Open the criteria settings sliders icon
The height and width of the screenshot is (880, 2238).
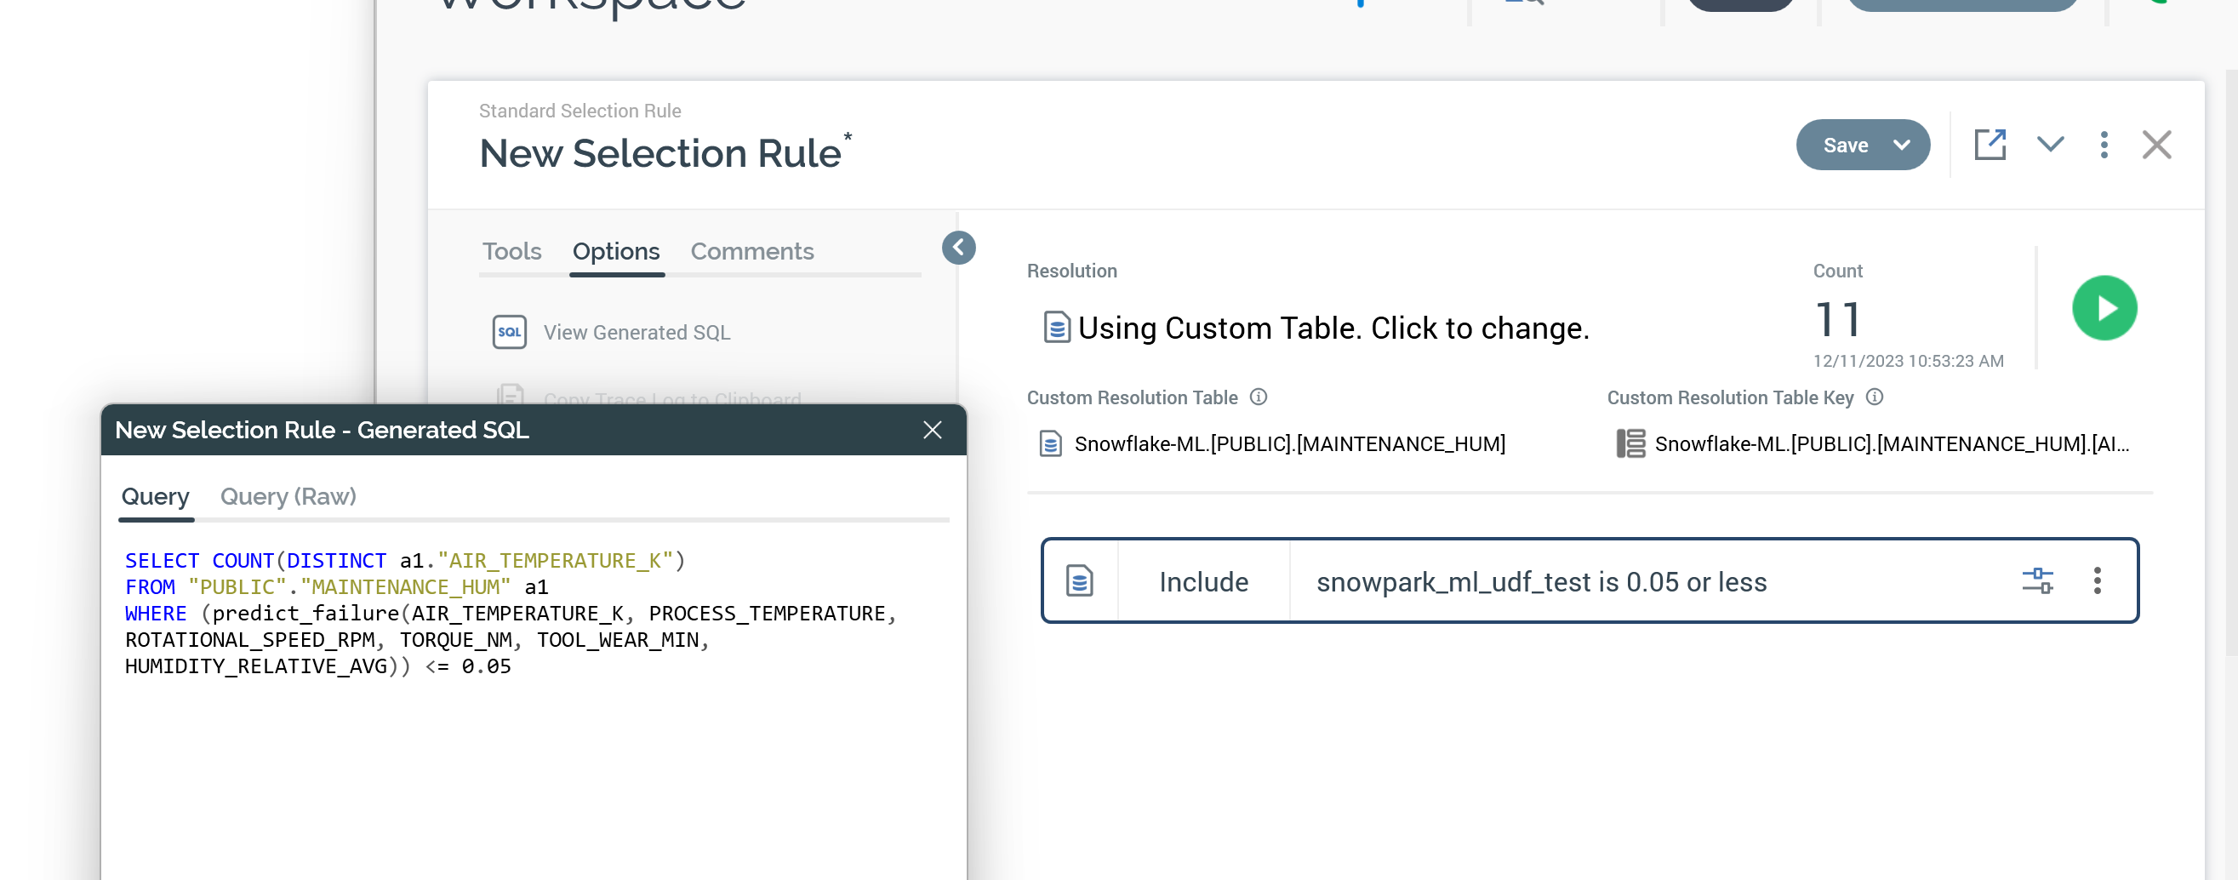click(2036, 581)
